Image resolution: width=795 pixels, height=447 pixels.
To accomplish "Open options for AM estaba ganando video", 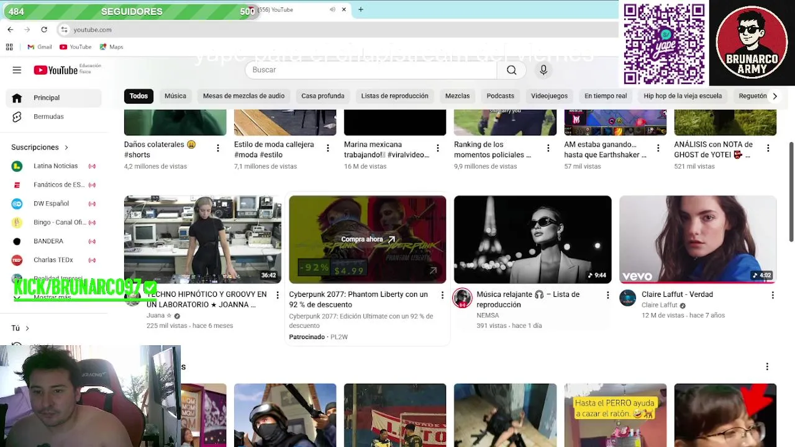I will click(658, 148).
